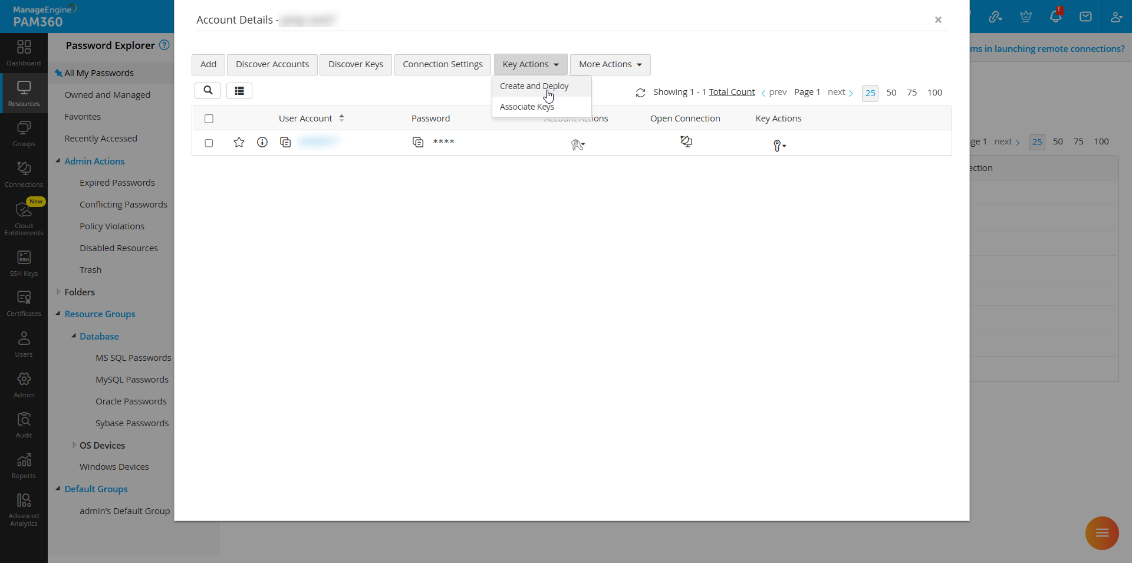
Task: Go to the Dashboard section
Action: click(24, 51)
